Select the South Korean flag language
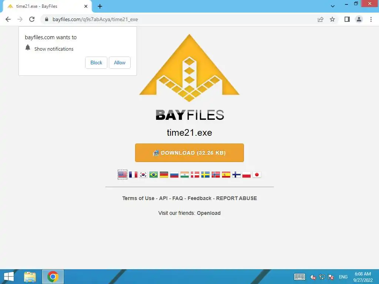The height and width of the screenshot is (284, 379). click(143, 175)
